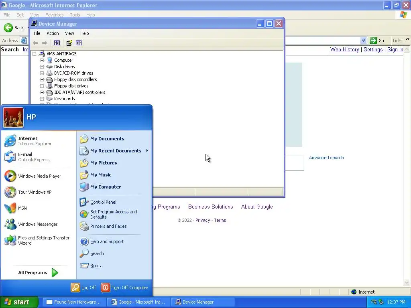Open Internet Explorer from Start menu
The width and height of the screenshot is (411, 308).
point(28,141)
